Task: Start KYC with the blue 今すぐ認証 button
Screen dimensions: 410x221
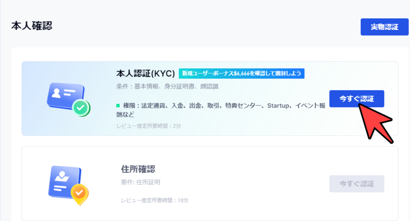Action: pos(357,99)
